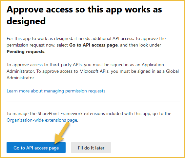This screenshot has width=185, height=158.
Task: Click the phrase Microsoft APIs
Action: tap(94, 71)
